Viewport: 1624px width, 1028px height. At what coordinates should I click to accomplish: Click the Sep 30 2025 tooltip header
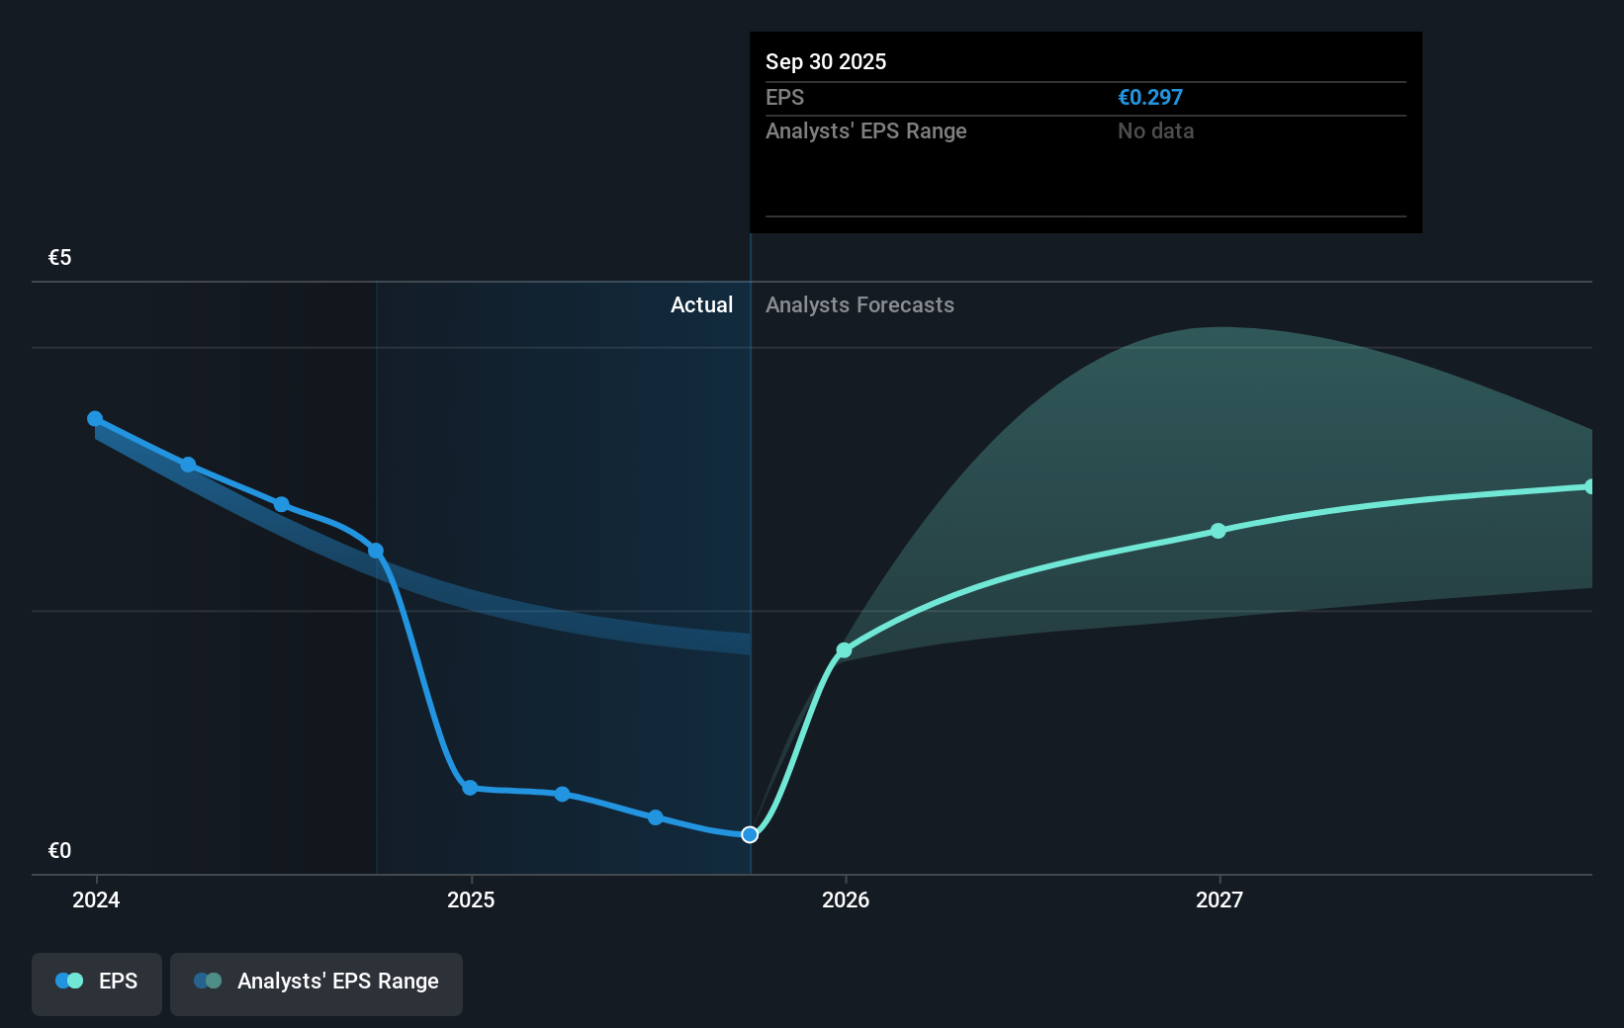tap(826, 61)
